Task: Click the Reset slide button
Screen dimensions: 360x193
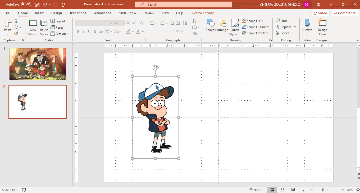Action: [57, 28]
